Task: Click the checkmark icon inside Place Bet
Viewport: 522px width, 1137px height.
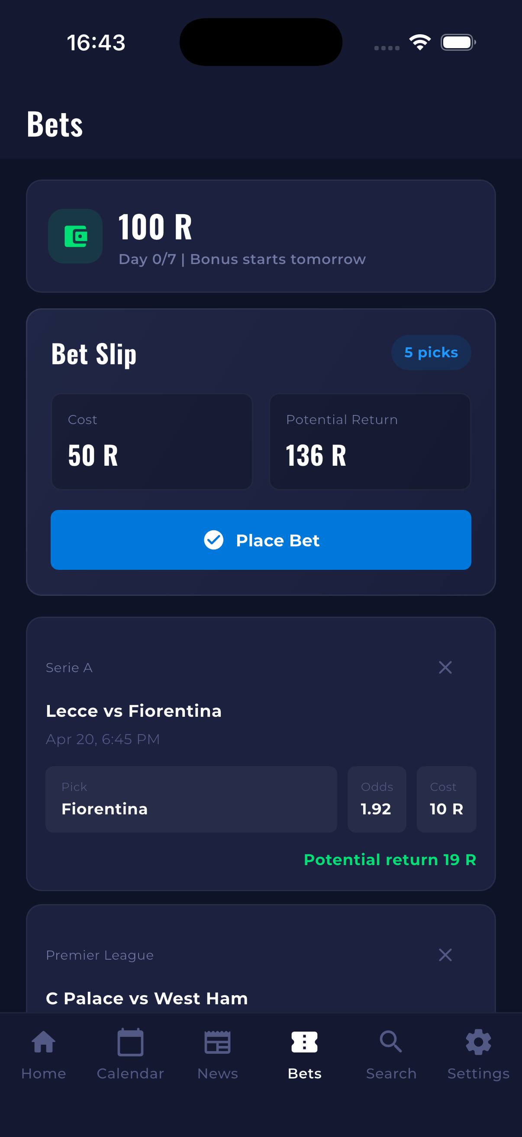Action: (x=213, y=540)
